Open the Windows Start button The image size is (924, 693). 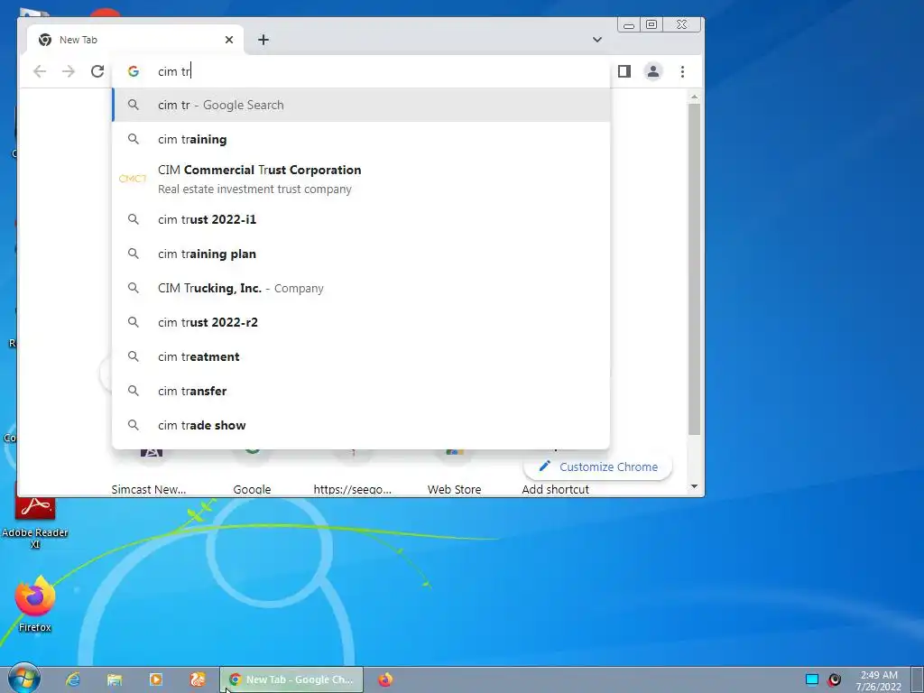tap(23, 679)
